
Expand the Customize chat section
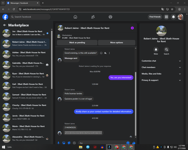(161, 61)
